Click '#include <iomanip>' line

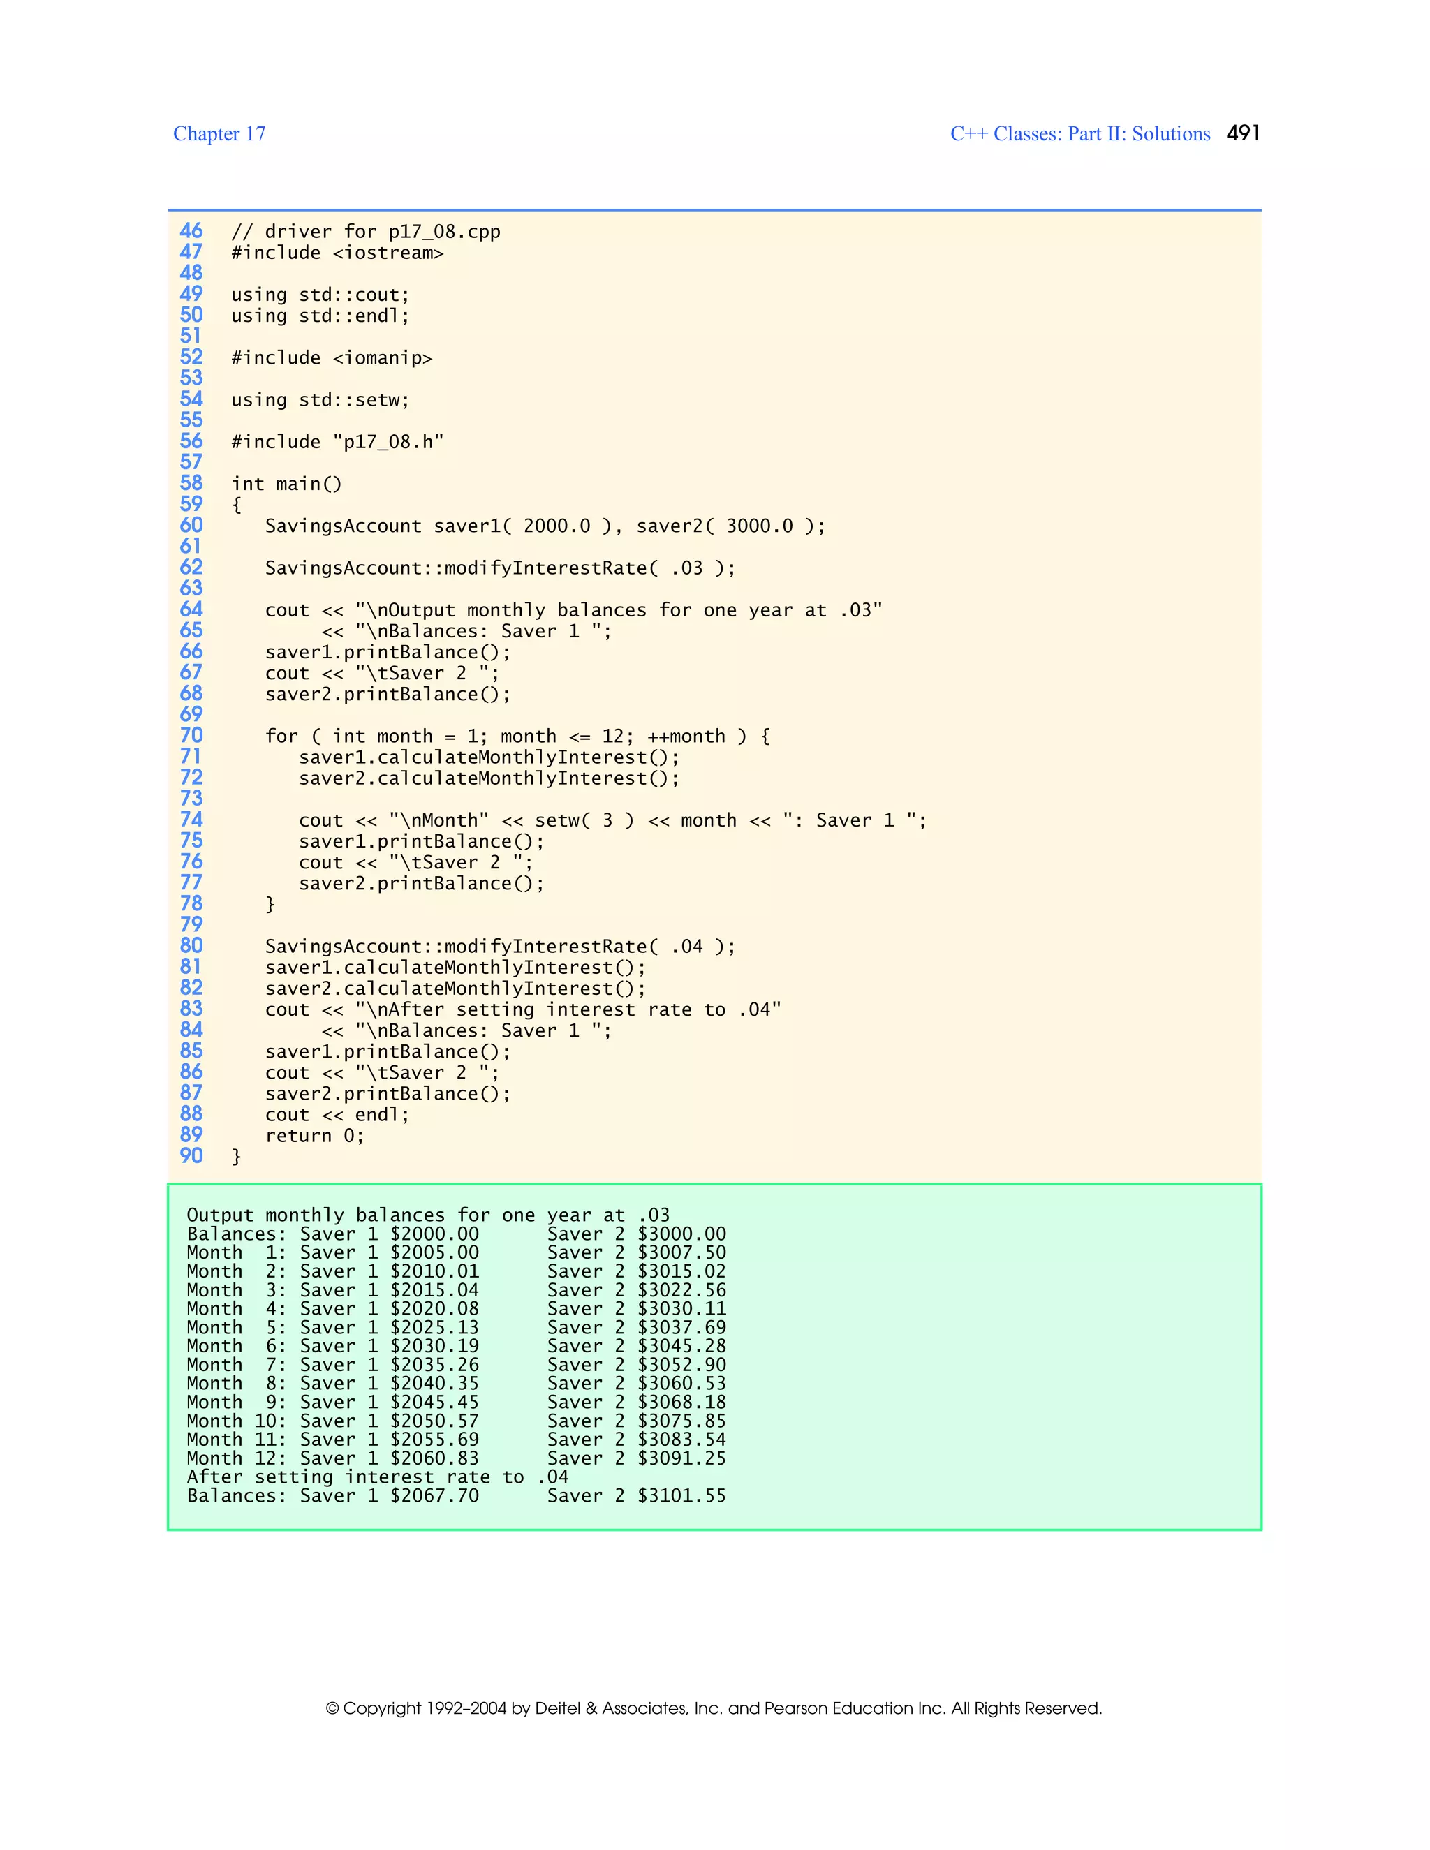[332, 357]
